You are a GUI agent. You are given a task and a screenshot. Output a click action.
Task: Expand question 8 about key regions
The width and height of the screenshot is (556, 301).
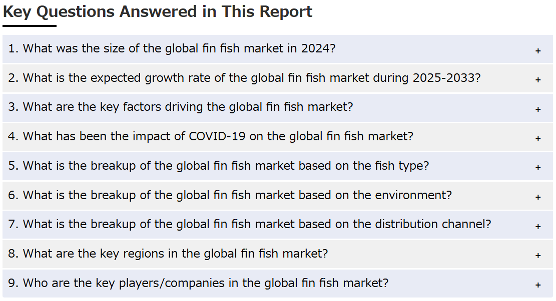pos(278,254)
